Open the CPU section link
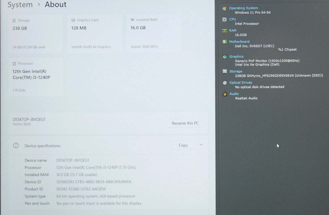This screenshot has height=215, width=329. pyautogui.click(x=232, y=19)
